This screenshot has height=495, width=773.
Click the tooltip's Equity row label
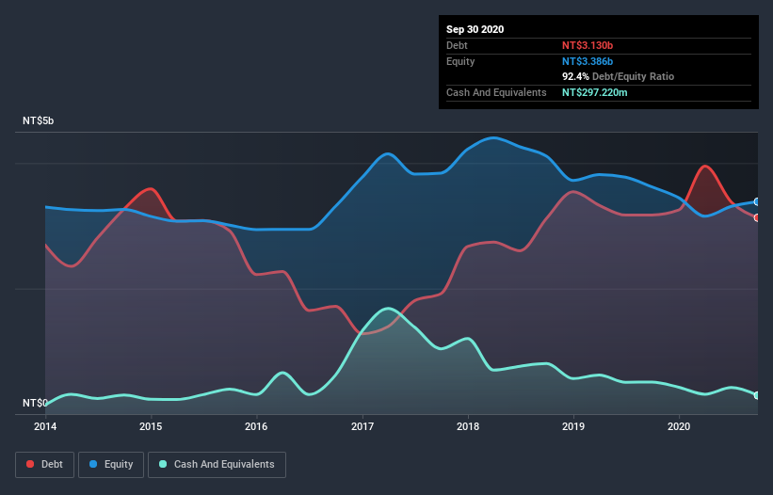click(460, 61)
